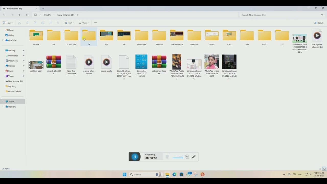Viewport: 327px width, 184px height.
Task: Expand the OneDrive tree node
Action: (x=3, y=40)
